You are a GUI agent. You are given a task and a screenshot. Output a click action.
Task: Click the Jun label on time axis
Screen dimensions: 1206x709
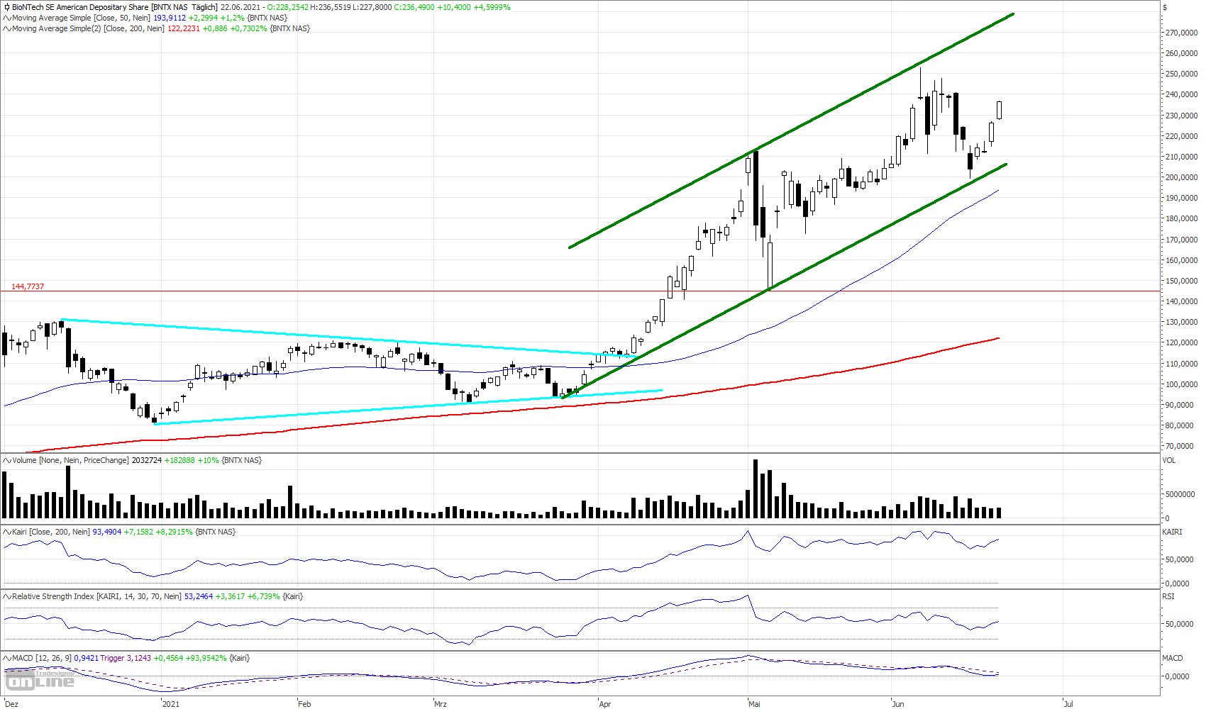(x=898, y=704)
